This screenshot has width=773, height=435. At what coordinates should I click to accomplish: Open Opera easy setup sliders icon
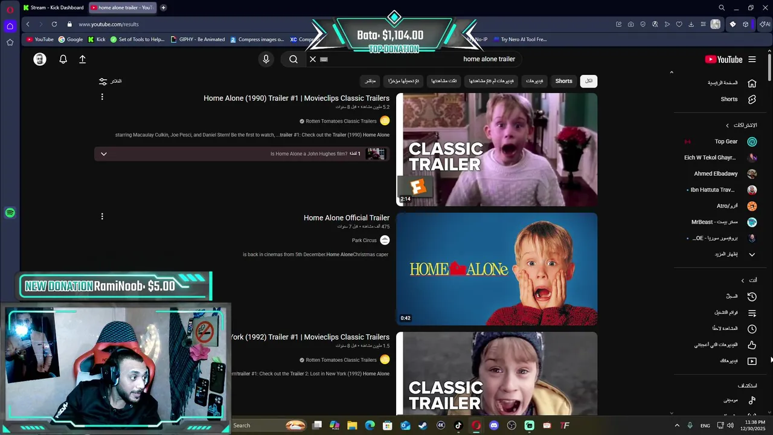pyautogui.click(x=703, y=24)
